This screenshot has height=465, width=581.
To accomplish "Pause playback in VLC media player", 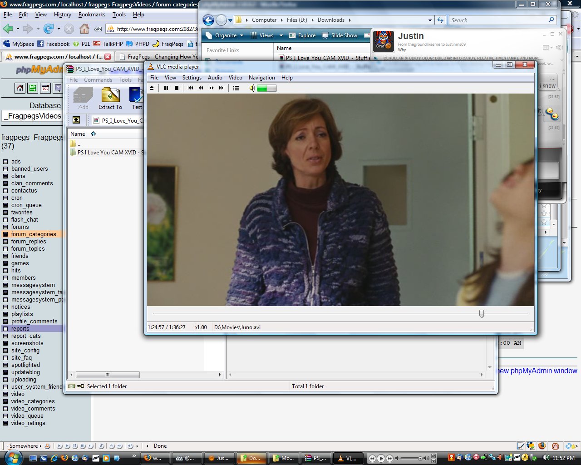I will [166, 88].
